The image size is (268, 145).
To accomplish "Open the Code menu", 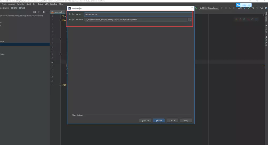I will pyautogui.click(x=4, y=4).
